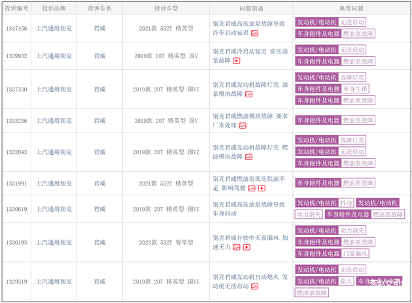Open image icon in complaint 1330193 row
The image size is (412, 303).
(238, 247)
